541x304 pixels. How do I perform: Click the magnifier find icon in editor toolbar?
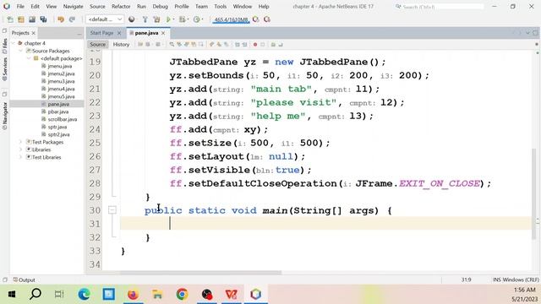pyautogui.click(x=172, y=45)
